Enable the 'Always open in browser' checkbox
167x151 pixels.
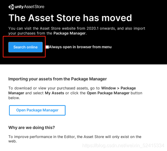(47, 47)
